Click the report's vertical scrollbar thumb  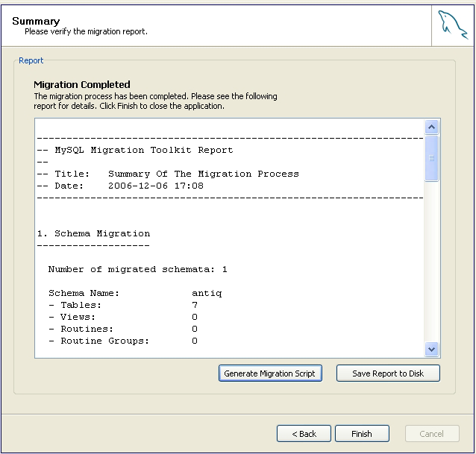tap(431, 158)
